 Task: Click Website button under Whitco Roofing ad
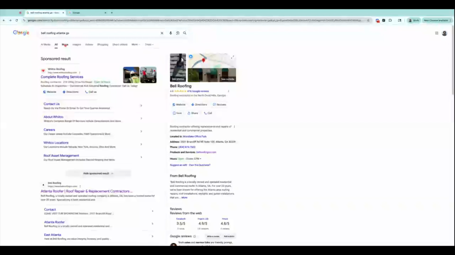coord(49,92)
